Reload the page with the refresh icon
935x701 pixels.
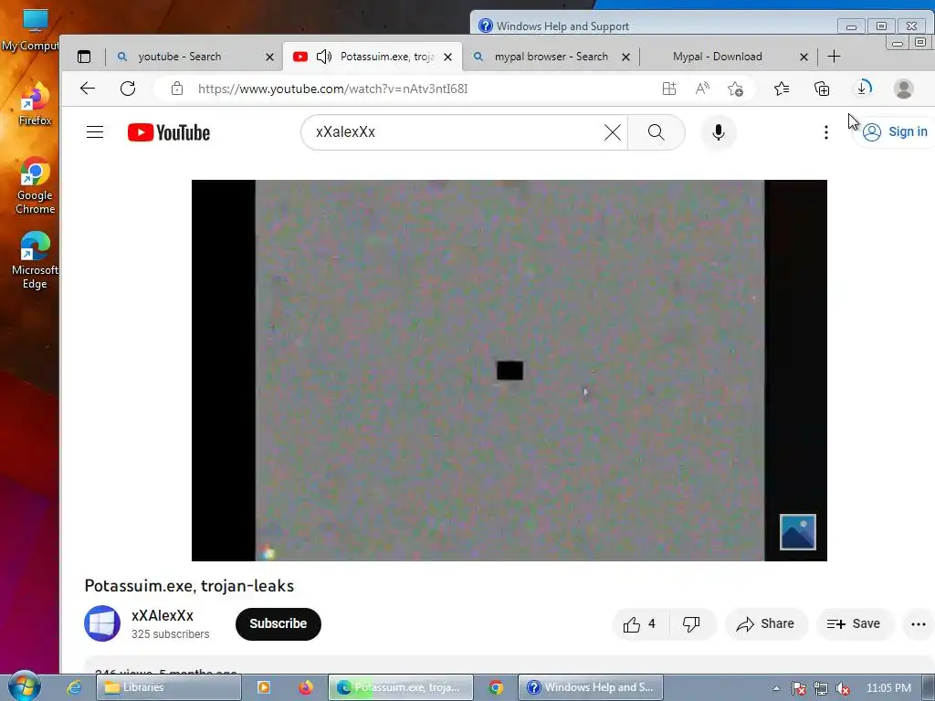(128, 89)
